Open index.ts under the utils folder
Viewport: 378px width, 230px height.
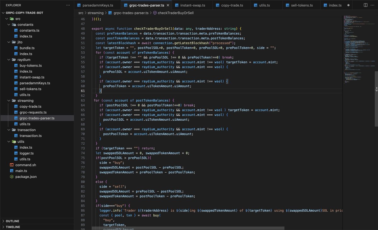tap(26, 147)
